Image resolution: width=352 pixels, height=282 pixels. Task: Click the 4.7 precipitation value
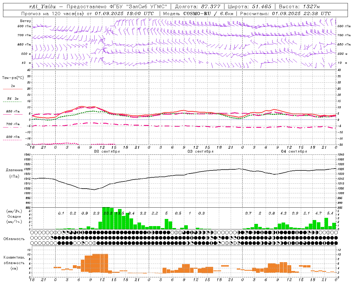point(318,213)
